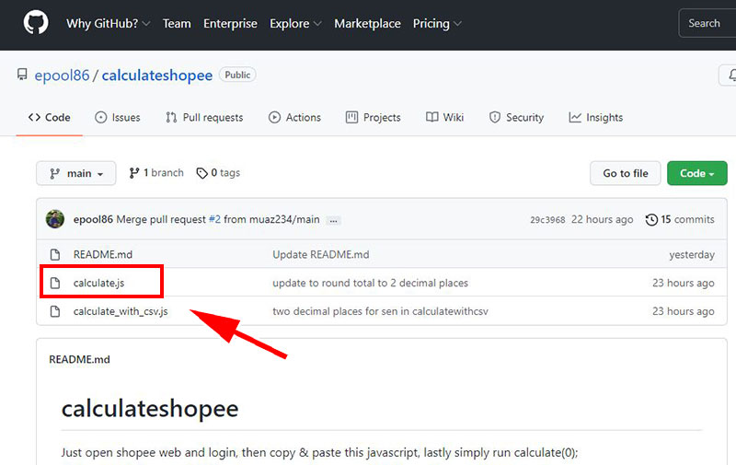
Task: Open the Marketplace link
Action: (367, 24)
